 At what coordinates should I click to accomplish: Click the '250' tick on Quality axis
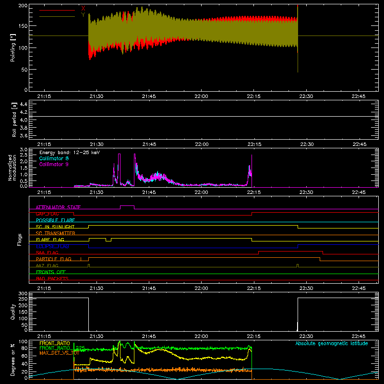(x=23, y=299)
